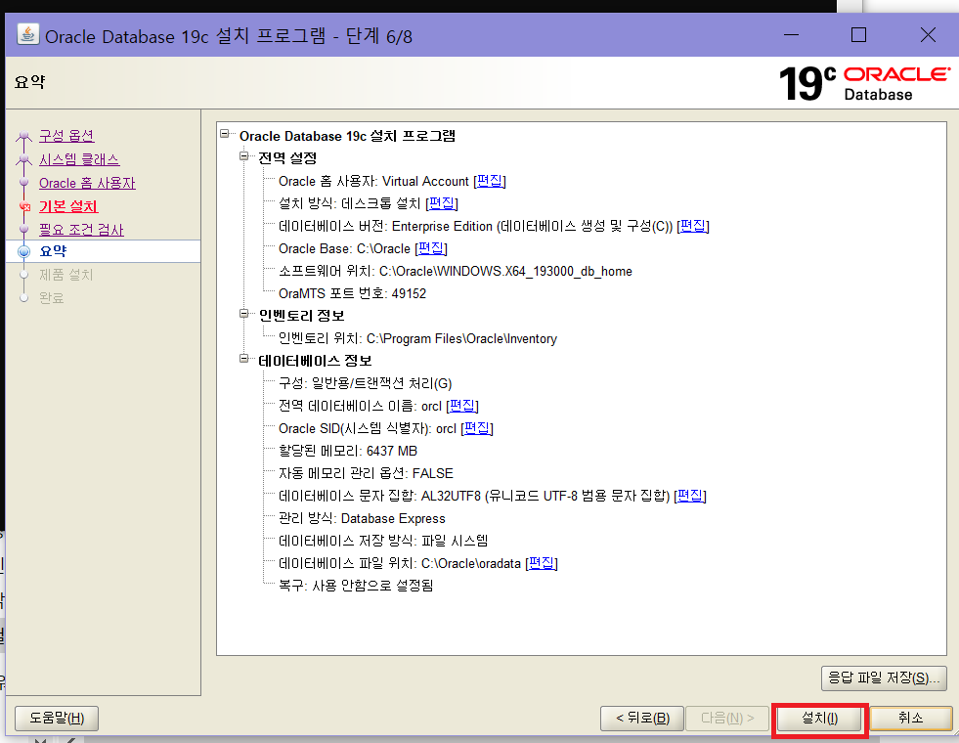
Task: Collapse the 데이터베이스 정보 tree section
Action: [244, 359]
